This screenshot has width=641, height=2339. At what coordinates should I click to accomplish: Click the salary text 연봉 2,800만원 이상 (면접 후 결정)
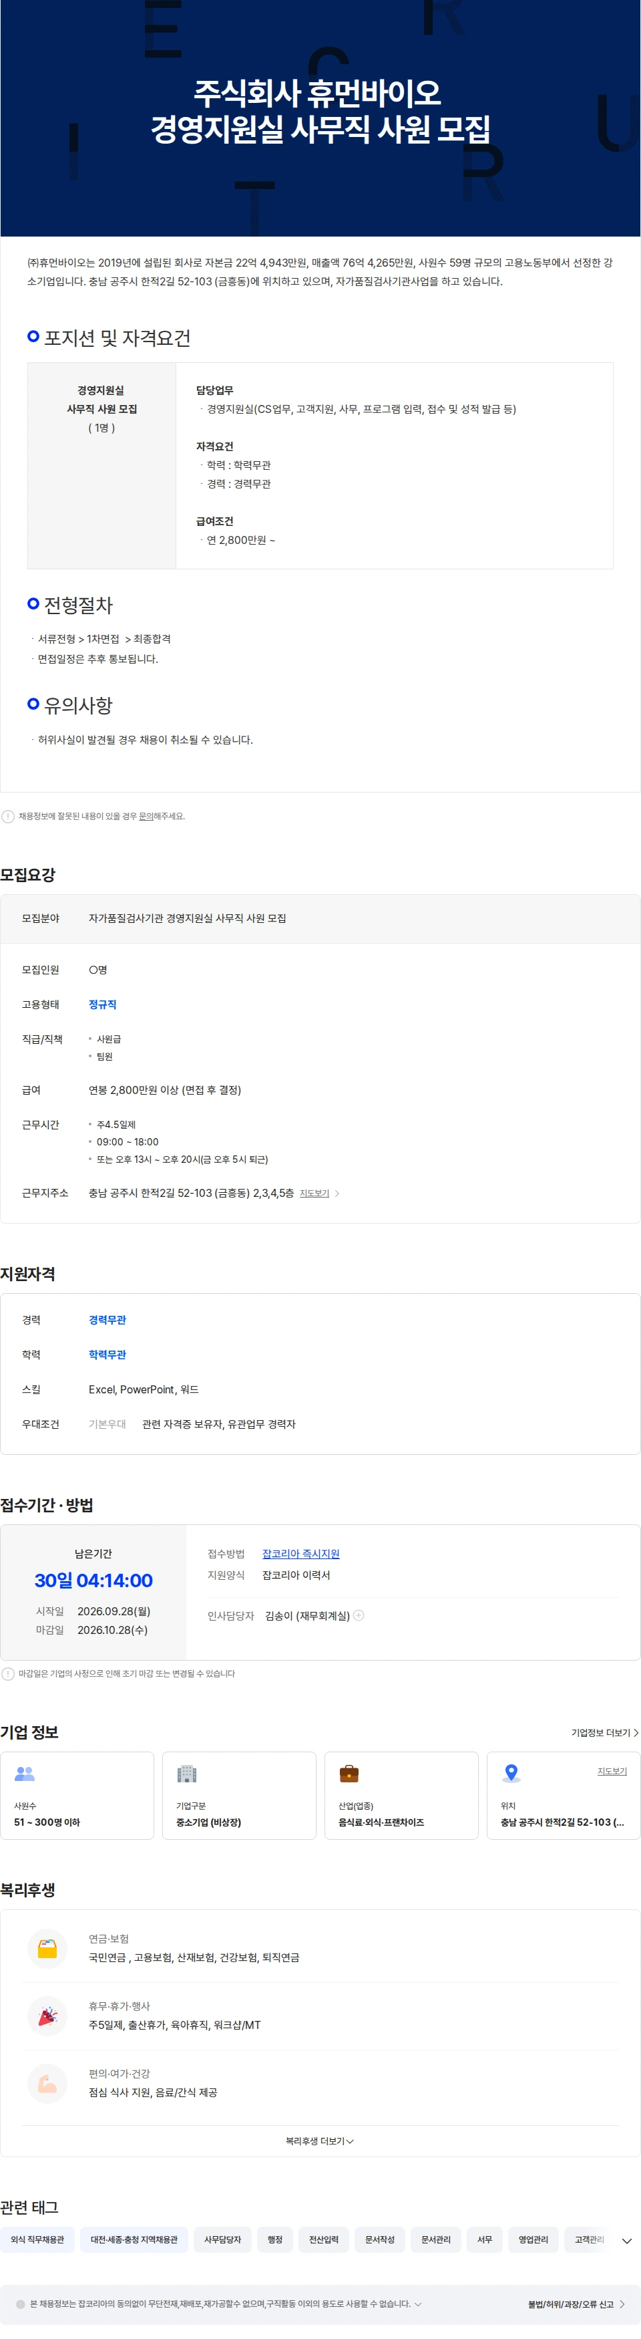[x=165, y=1089]
